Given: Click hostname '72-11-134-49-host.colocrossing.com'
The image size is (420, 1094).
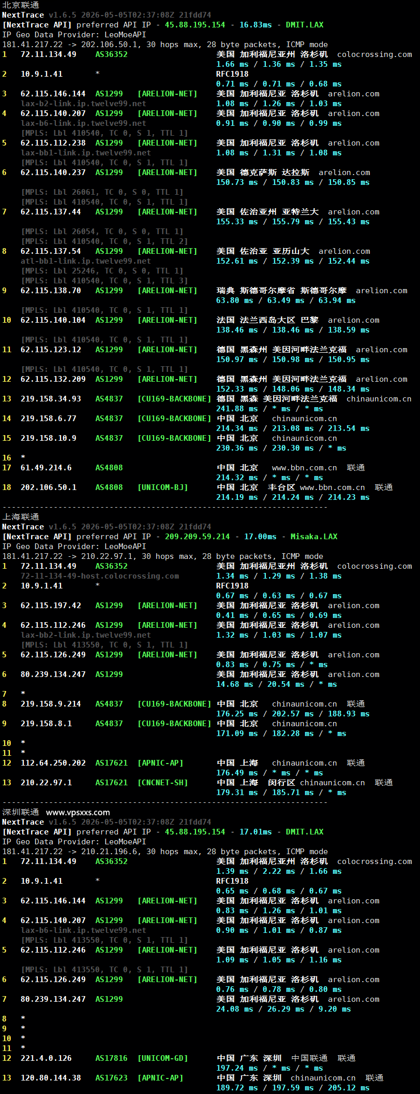Looking at the screenshot, I should [x=100, y=575].
